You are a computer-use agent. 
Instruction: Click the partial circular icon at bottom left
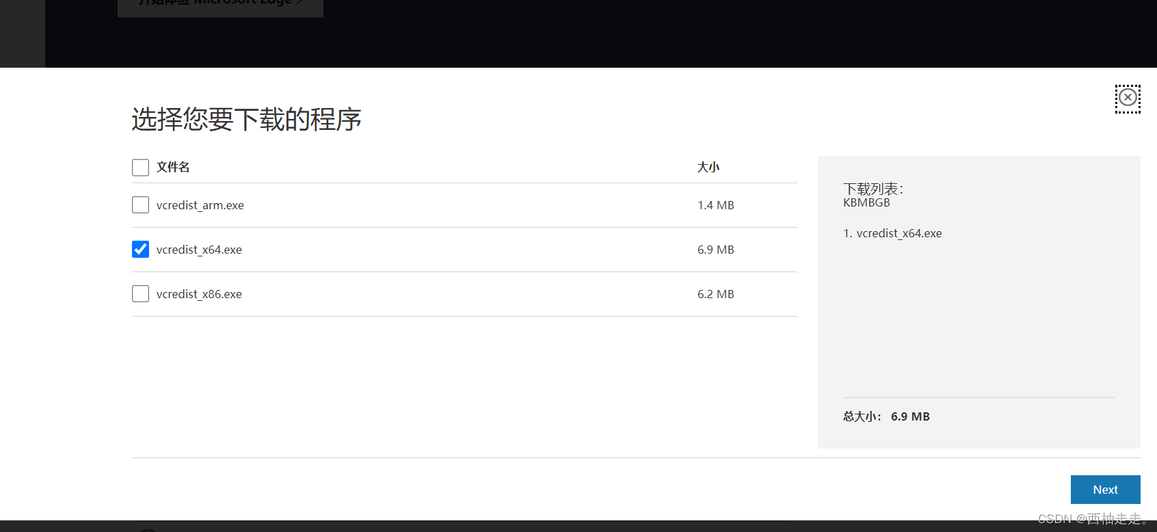[x=148, y=529]
